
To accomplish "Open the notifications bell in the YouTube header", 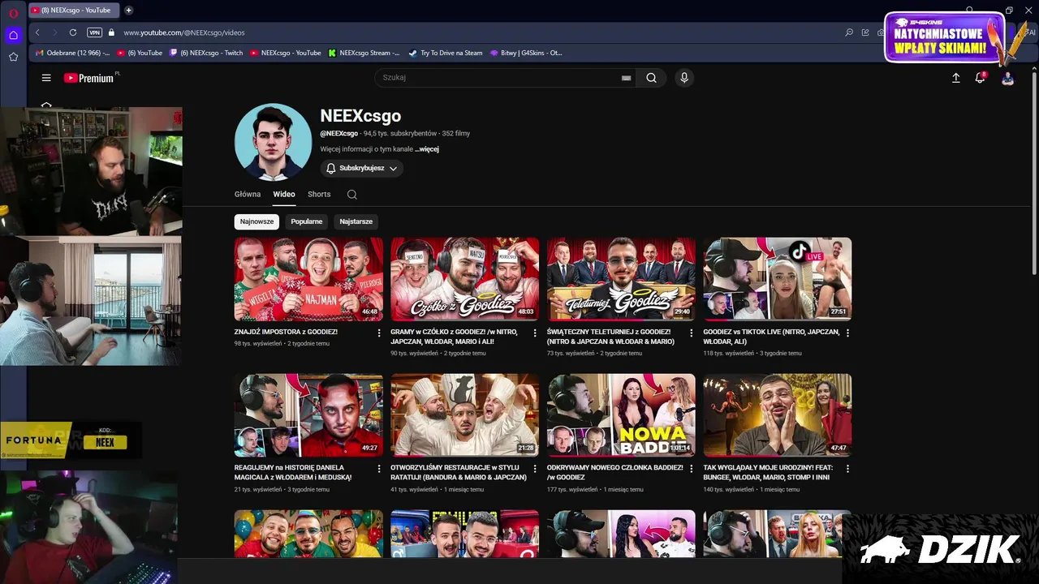I will [x=980, y=78].
